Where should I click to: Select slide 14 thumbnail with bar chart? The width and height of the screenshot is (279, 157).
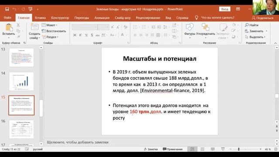(x=21, y=82)
